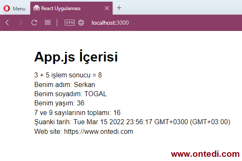Open the Opera Menu button
242x161 pixels.
coord(15,8)
